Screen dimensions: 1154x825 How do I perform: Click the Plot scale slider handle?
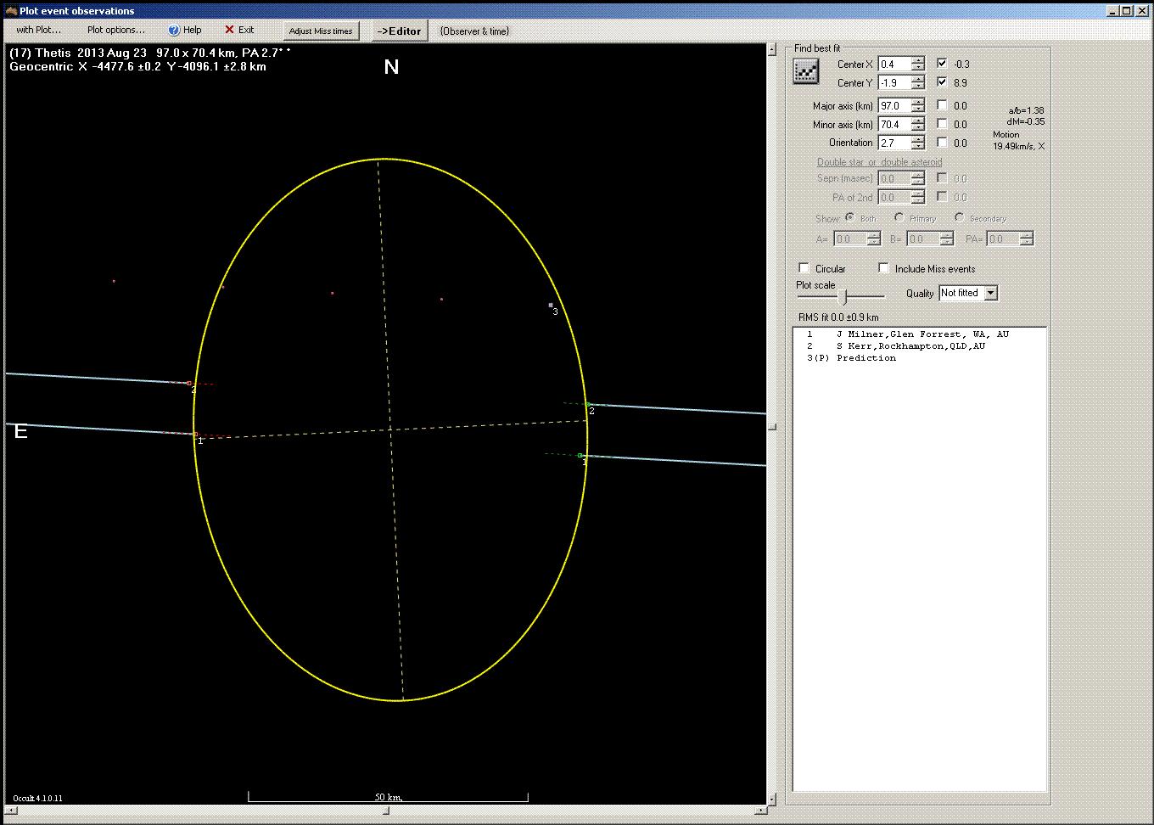[843, 297]
